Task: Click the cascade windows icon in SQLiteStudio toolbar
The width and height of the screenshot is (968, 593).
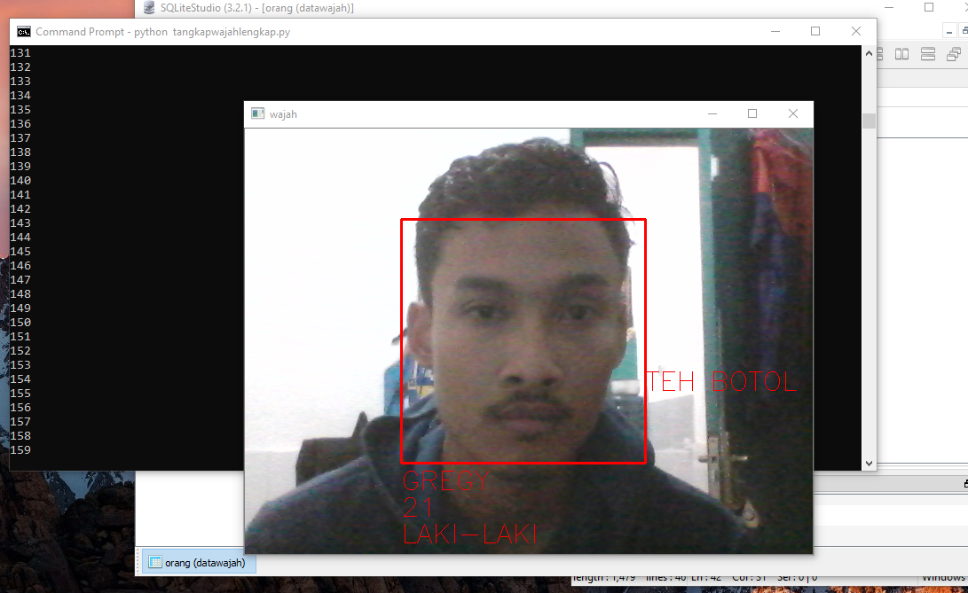Action: tap(954, 53)
